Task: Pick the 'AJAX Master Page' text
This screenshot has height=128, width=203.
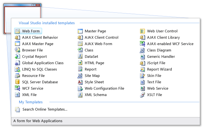Action: [x=38, y=44]
